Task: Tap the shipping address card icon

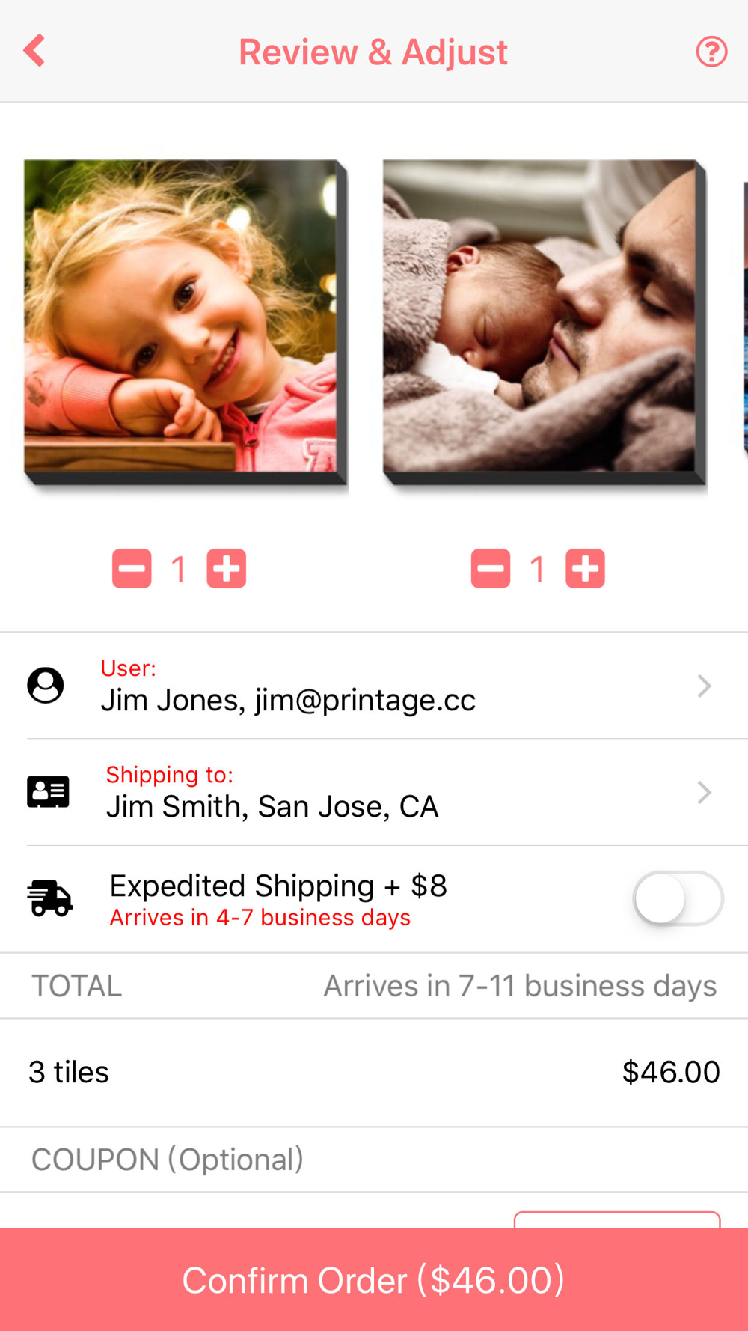Action: (48, 792)
